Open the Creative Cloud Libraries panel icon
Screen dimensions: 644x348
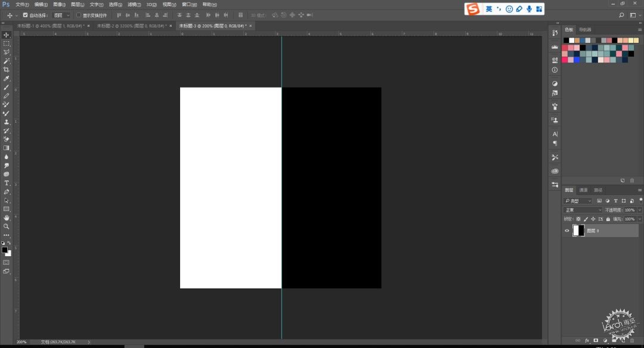[555, 170]
